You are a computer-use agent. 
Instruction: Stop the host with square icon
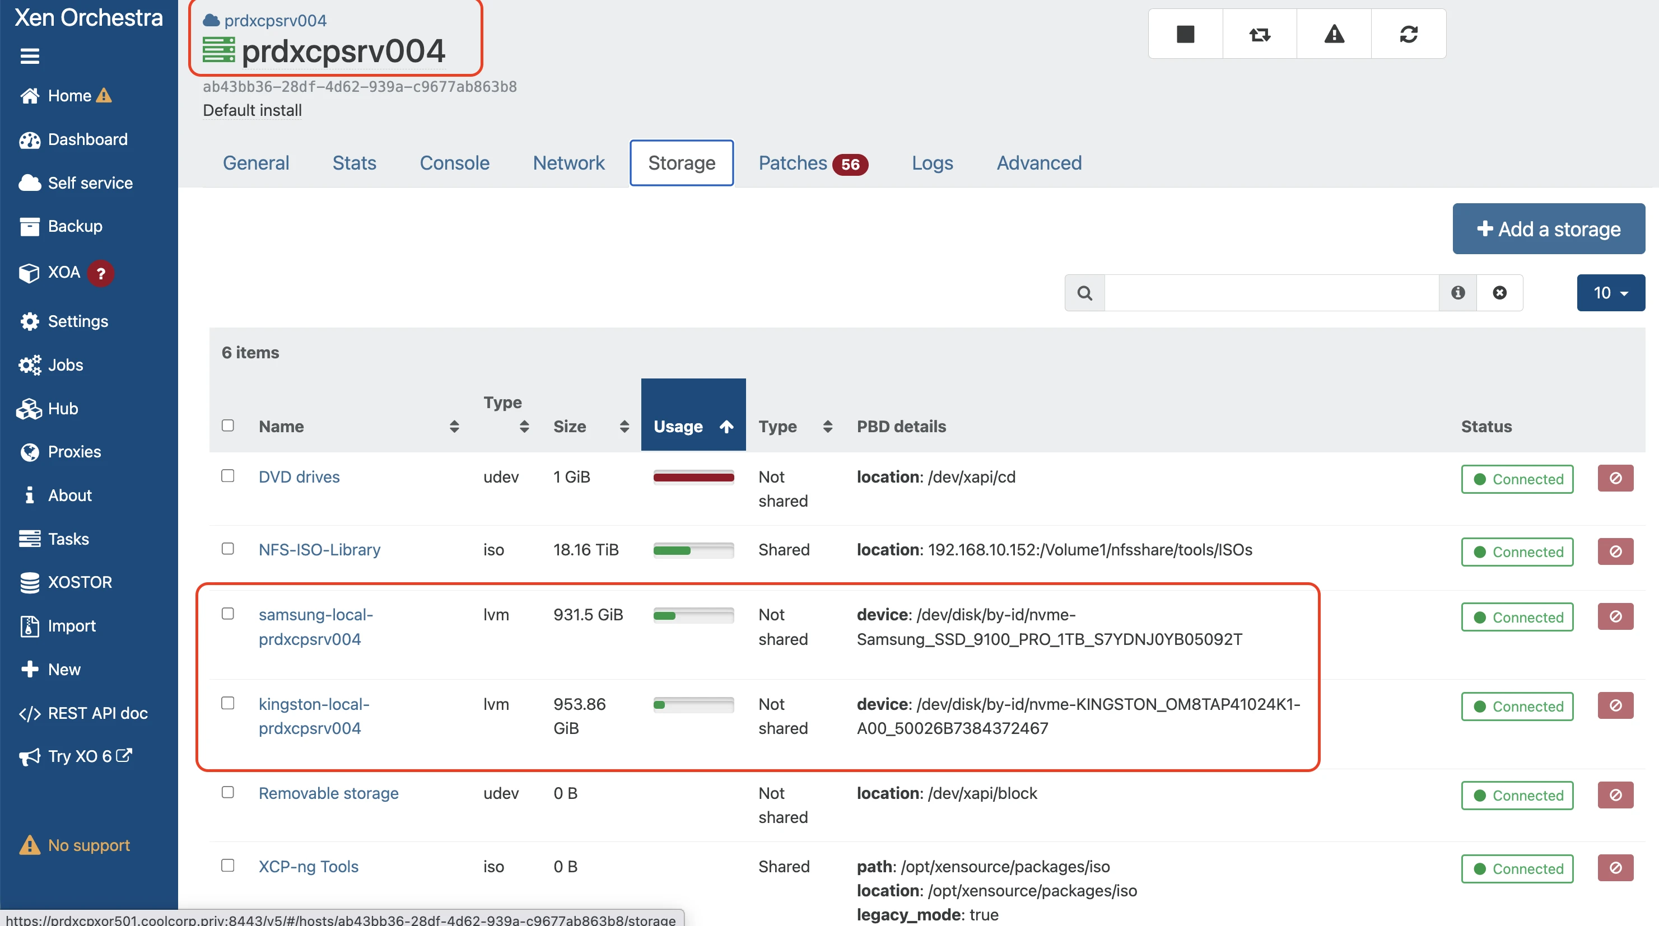click(1185, 34)
